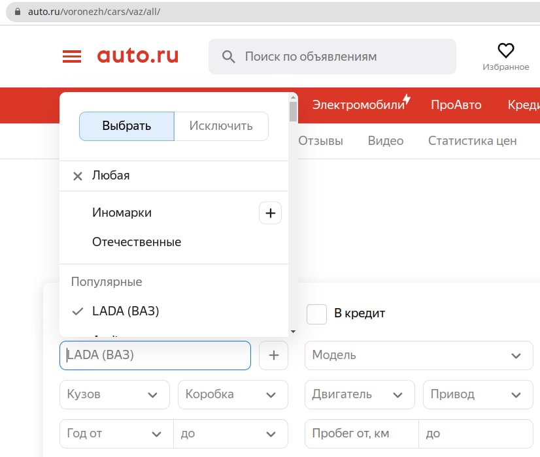Click the auto.ru logo

(137, 55)
